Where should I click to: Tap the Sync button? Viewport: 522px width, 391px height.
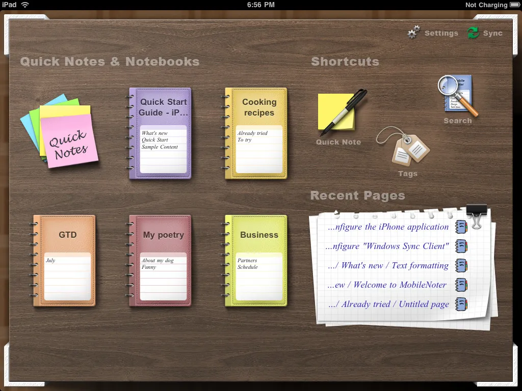(x=485, y=33)
